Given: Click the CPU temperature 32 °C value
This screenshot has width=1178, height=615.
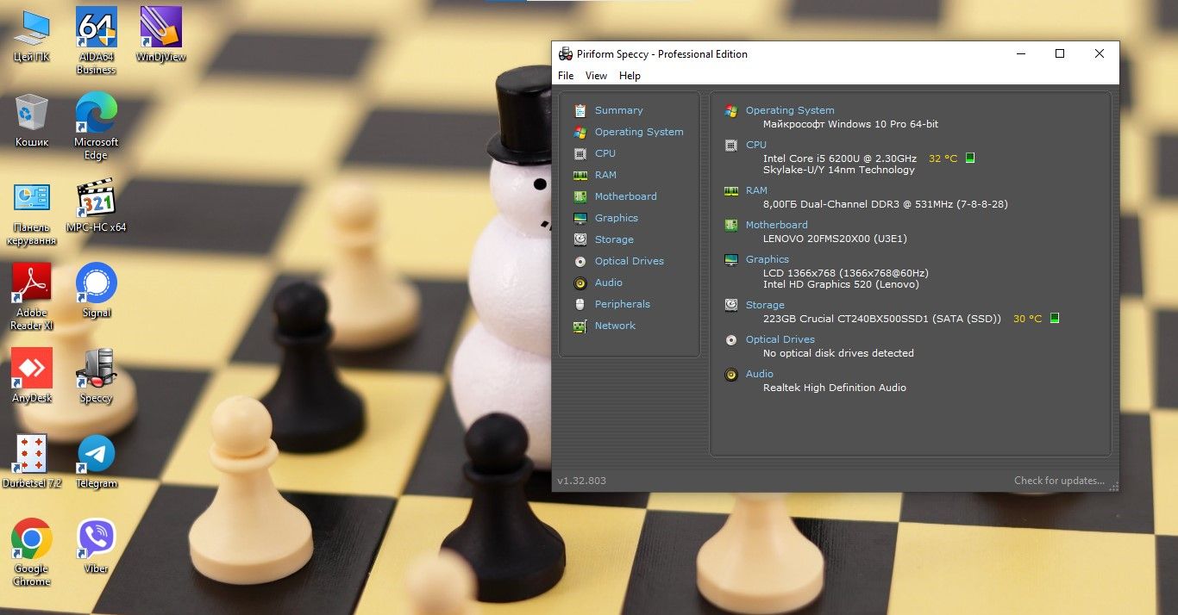Looking at the screenshot, I should (943, 158).
